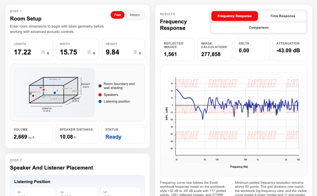Open the Time Response tab
The image size is (317, 196).
coord(283,16)
